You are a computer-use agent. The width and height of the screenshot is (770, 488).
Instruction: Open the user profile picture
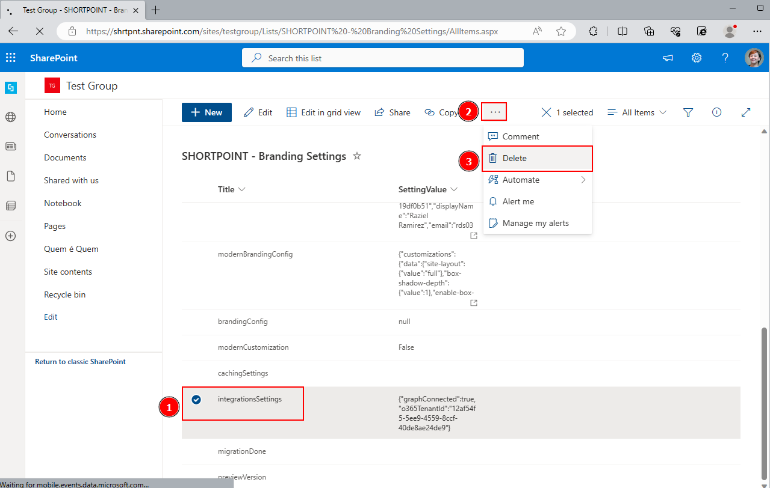[754, 58]
